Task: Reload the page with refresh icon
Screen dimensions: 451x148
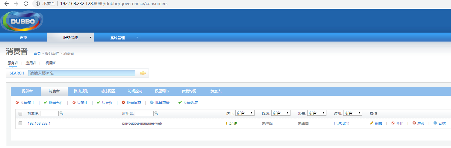Action: 26,4
